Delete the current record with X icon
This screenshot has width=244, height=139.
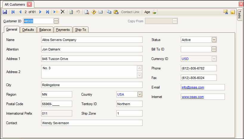click(63, 12)
